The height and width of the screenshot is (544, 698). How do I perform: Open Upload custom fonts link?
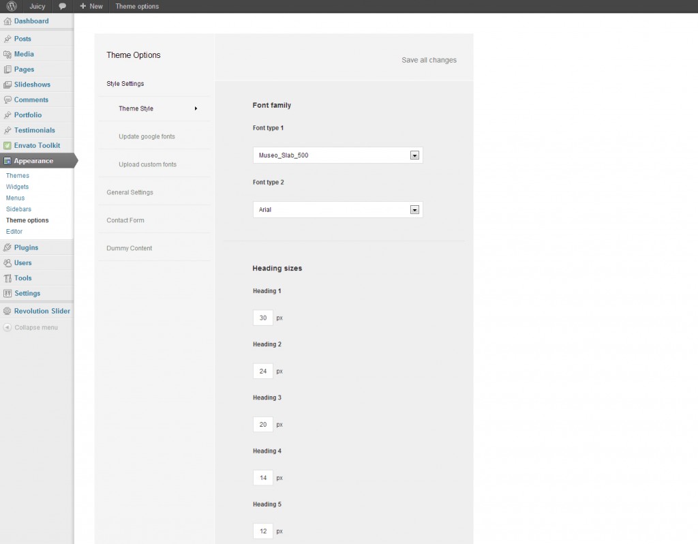[x=147, y=164]
